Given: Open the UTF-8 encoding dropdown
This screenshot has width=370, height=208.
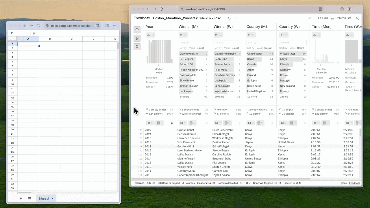Looking at the screenshot, I should (245, 183).
